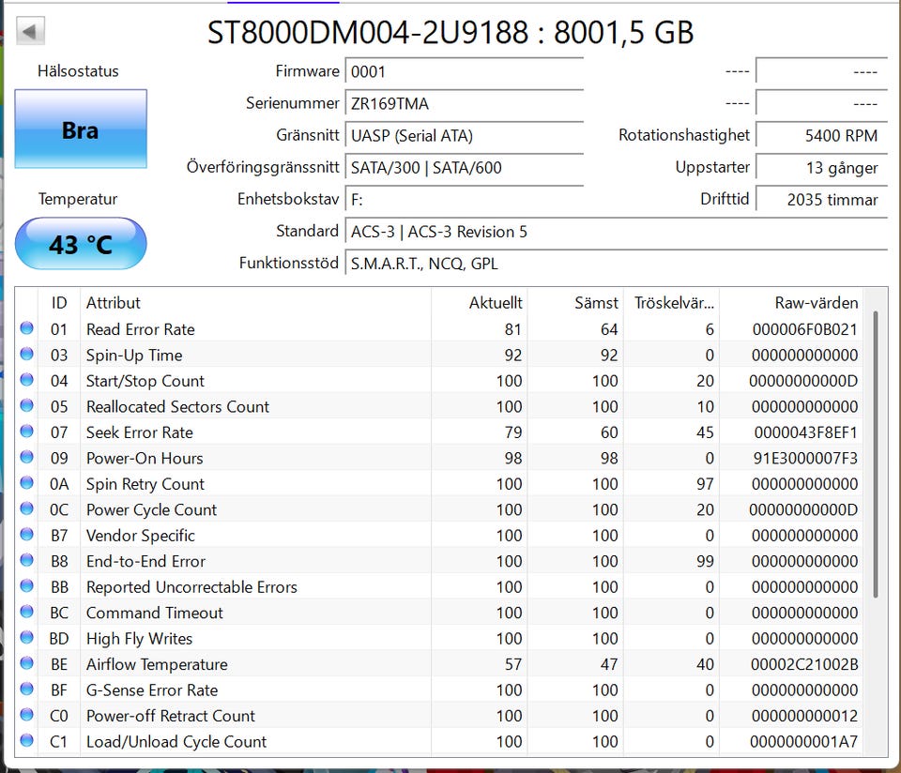901x773 pixels.
Task: Click the Airflow Temperature status orb
Action: pos(27,663)
